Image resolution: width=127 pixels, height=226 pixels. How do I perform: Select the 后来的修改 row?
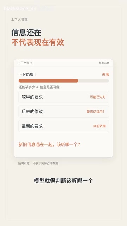point(64,112)
